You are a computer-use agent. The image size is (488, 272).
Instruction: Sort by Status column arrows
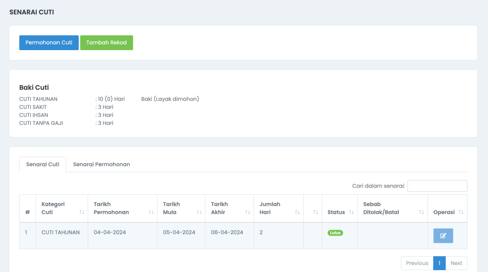pyautogui.click(x=351, y=212)
